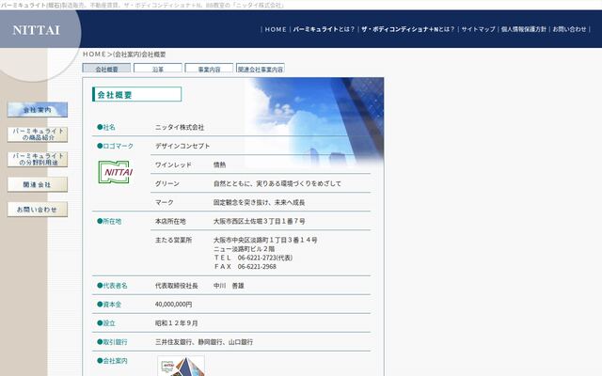Open the 関連会社事業内容 tab
Viewport: 602px width, 376px height.
[261, 69]
